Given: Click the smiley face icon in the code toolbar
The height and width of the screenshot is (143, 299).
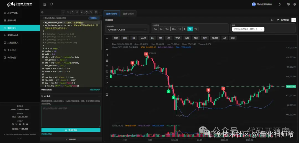Looking at the screenshot, I should tap(96, 12).
